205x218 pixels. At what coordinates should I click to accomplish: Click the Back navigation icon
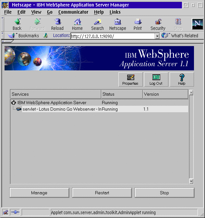tap(18, 22)
